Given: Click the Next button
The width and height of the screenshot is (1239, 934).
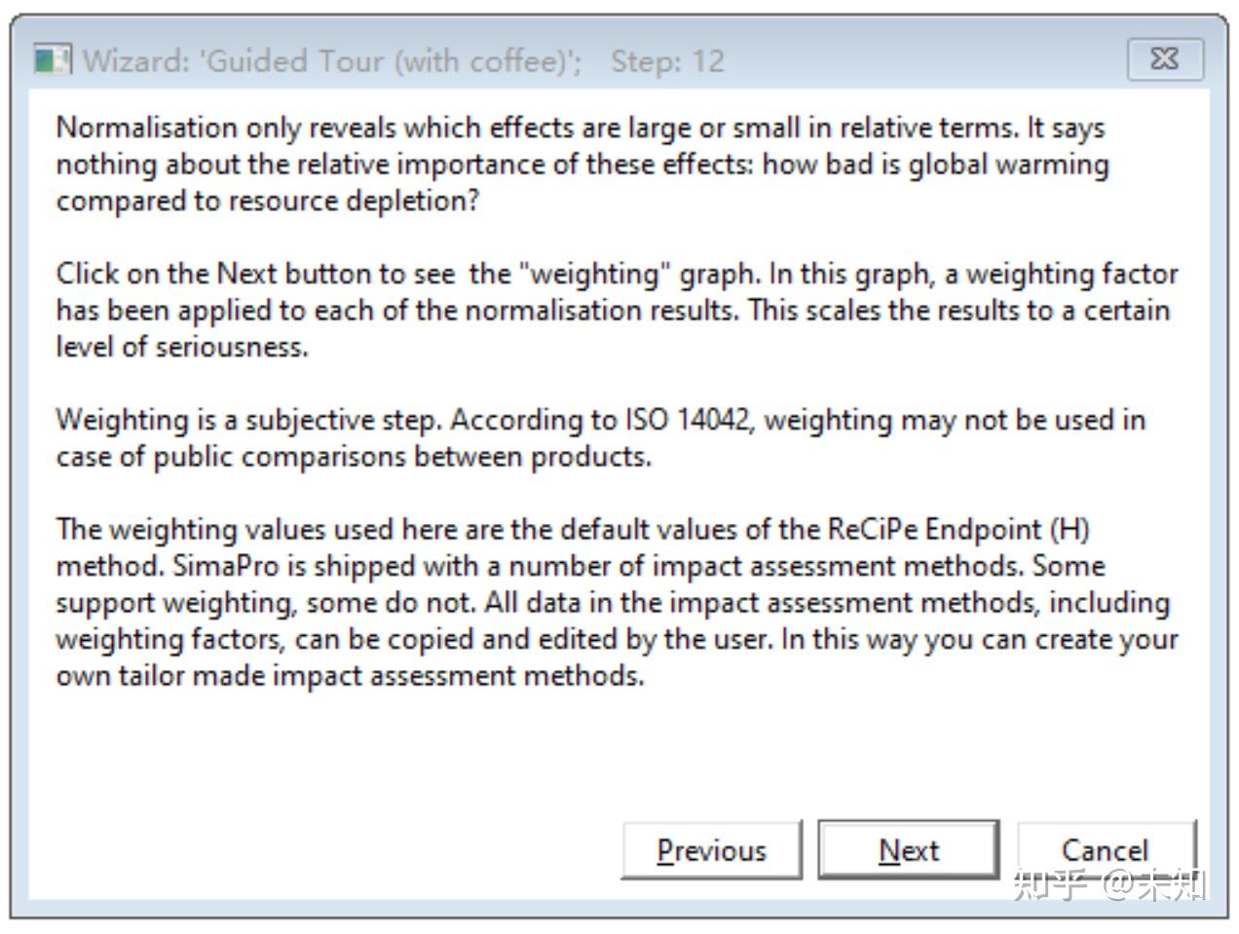Looking at the screenshot, I should tap(908, 850).
